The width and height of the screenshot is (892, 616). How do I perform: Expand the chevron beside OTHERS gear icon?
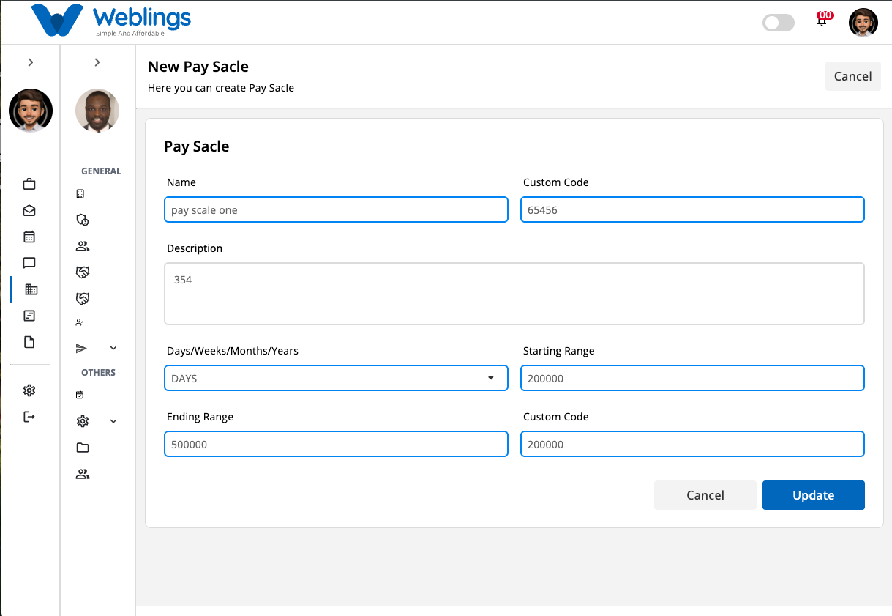[113, 421]
